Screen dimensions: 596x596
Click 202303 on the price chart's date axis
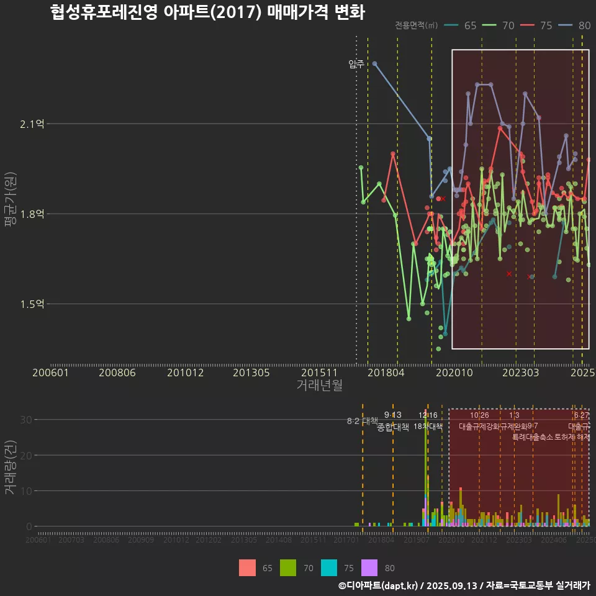[x=521, y=372]
